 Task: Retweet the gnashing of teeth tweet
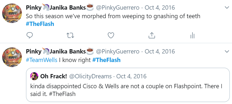pos(70,36)
